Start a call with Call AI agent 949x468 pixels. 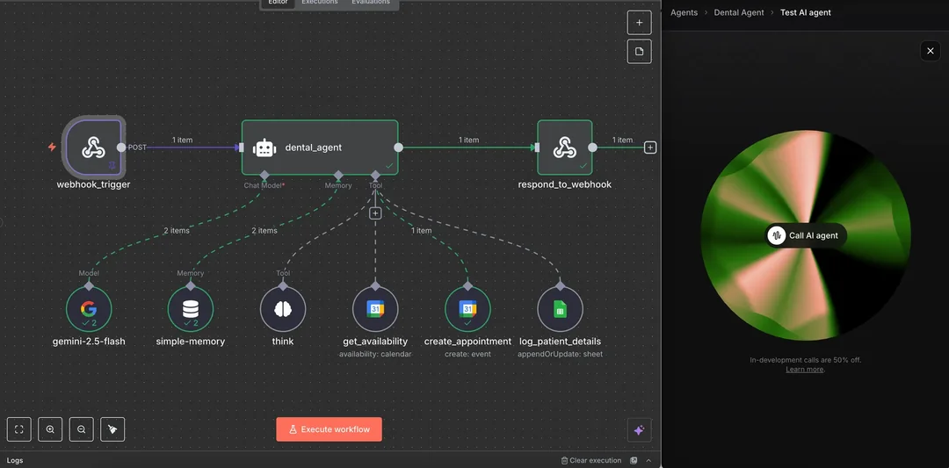[805, 235]
